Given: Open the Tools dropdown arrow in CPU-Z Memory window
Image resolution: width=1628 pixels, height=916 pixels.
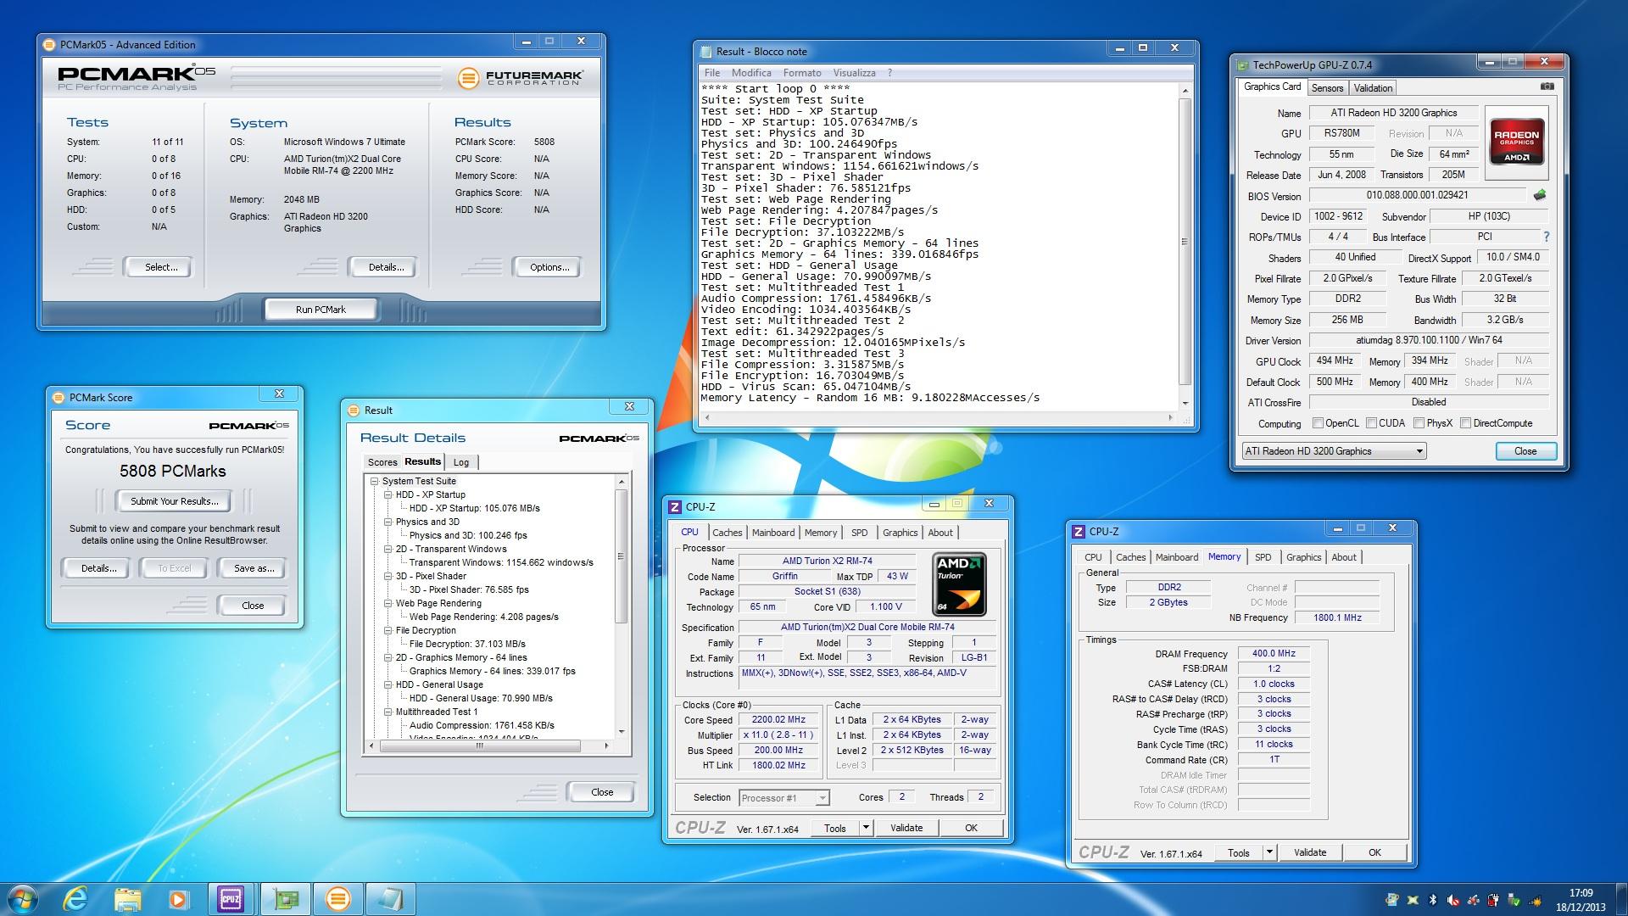Looking at the screenshot, I should pos(1269,852).
